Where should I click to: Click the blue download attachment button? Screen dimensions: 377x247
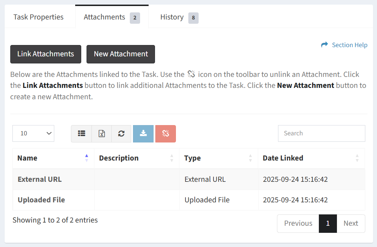(x=143, y=134)
